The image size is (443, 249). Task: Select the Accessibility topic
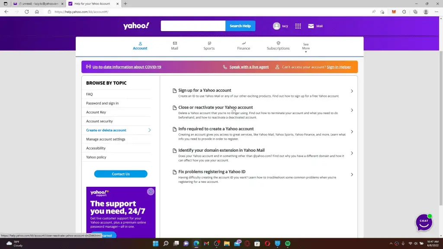pos(96,148)
